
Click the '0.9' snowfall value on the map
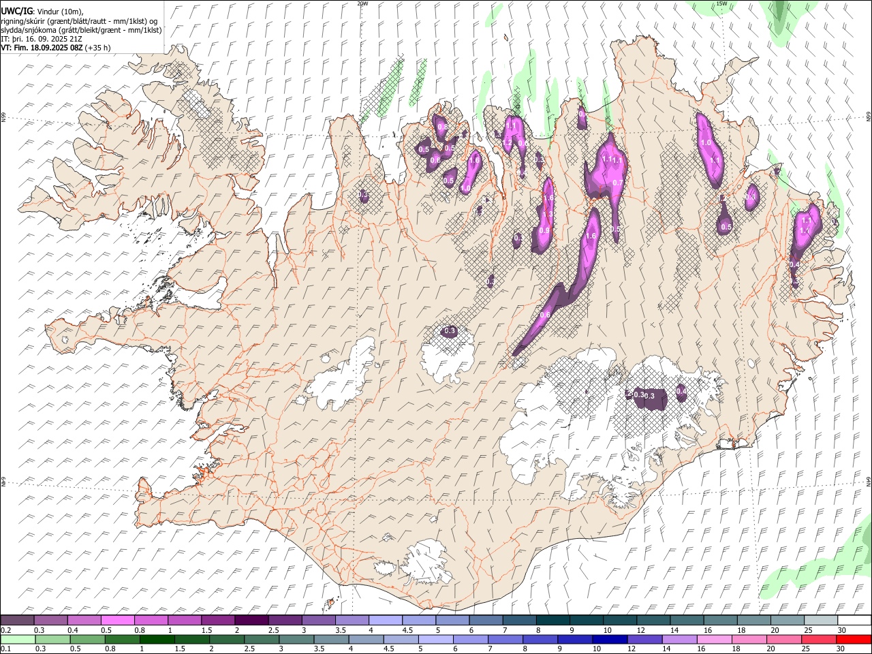click(544, 231)
